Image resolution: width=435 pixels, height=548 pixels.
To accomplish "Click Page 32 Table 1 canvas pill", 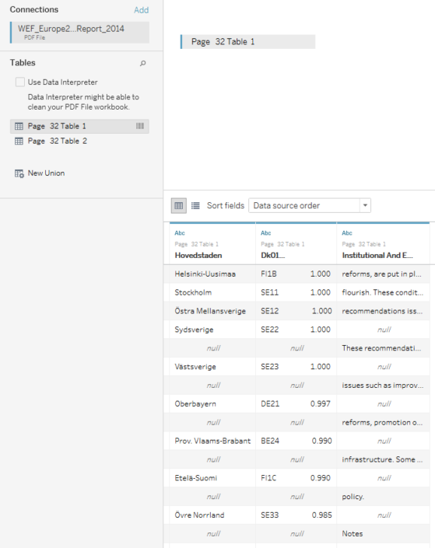I will tap(247, 42).
